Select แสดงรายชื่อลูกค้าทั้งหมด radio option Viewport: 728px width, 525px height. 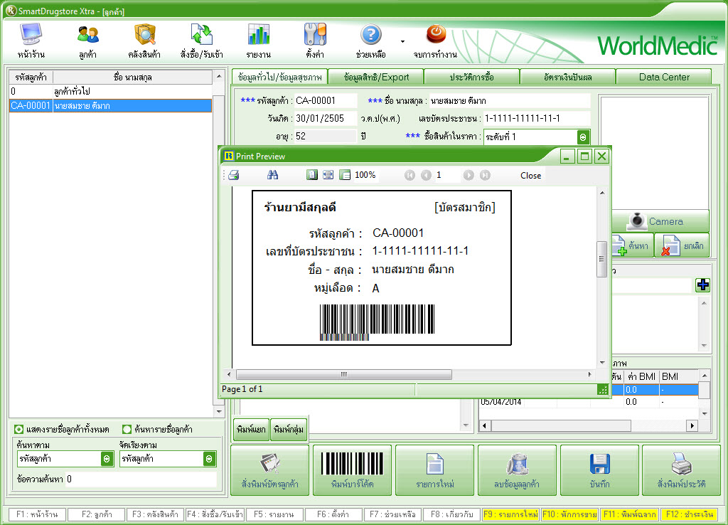point(18,430)
